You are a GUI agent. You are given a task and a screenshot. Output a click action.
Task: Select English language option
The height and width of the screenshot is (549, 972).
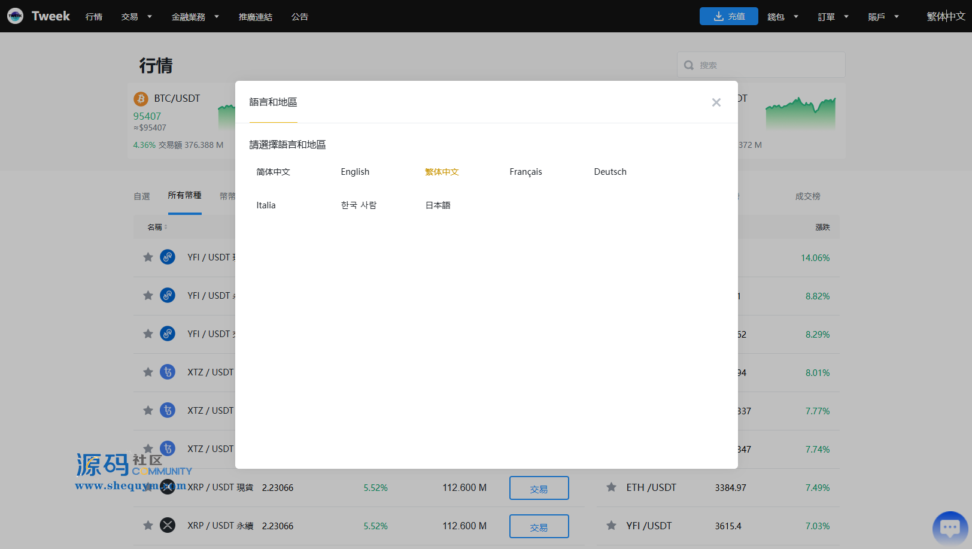click(355, 172)
